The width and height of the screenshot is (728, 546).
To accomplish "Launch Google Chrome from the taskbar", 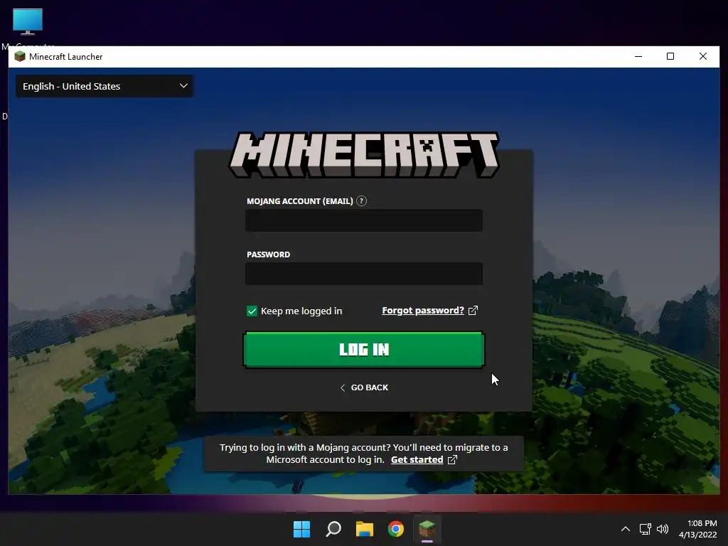I will tap(395, 529).
